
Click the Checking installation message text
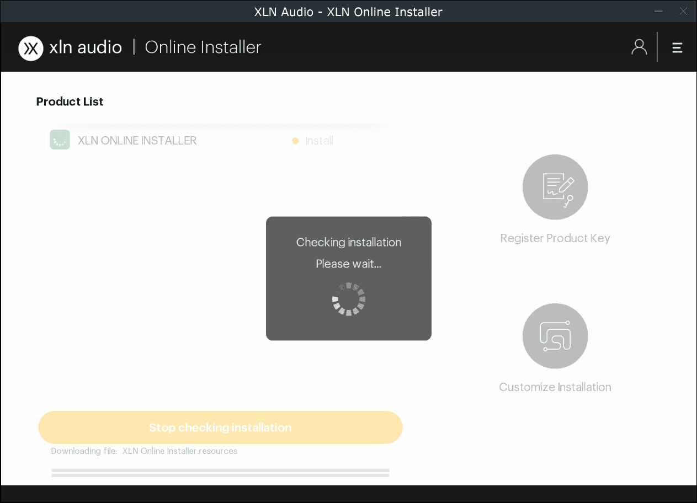point(349,242)
